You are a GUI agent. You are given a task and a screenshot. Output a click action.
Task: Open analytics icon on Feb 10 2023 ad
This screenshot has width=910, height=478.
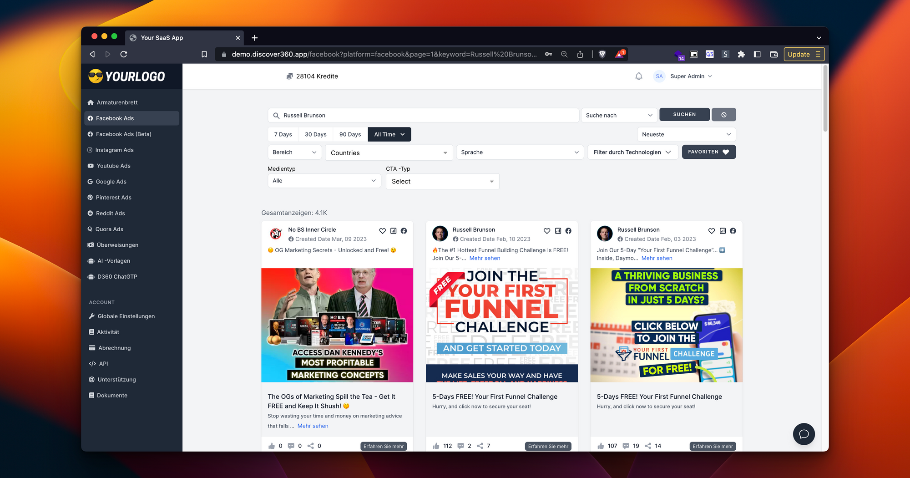tap(558, 231)
